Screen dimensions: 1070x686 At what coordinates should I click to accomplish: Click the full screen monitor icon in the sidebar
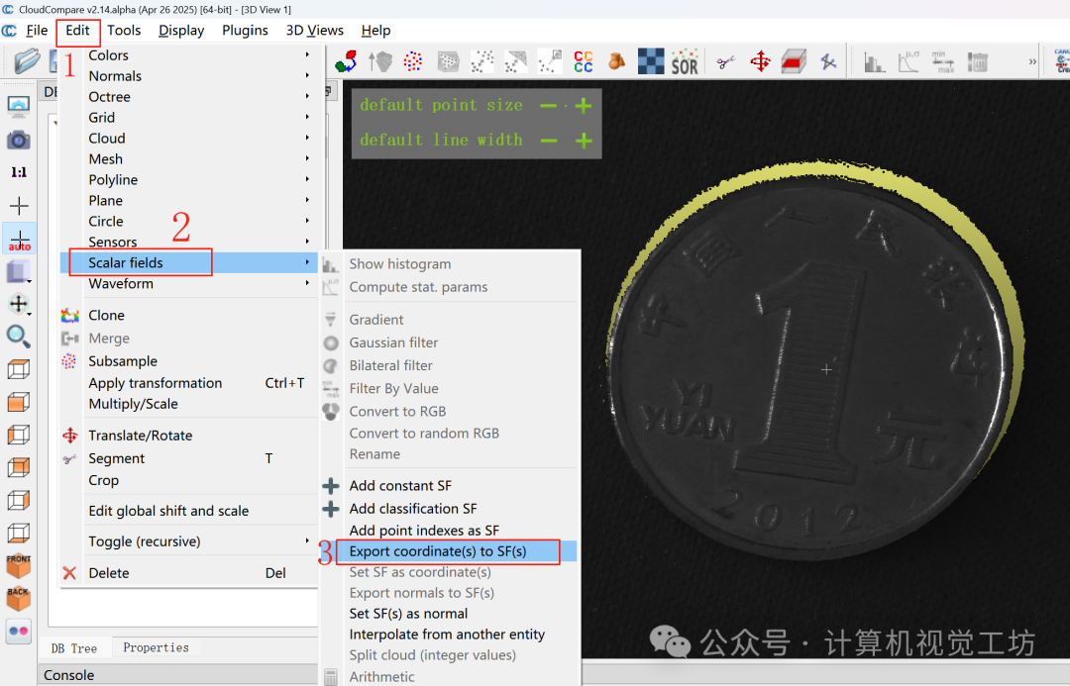point(19,106)
